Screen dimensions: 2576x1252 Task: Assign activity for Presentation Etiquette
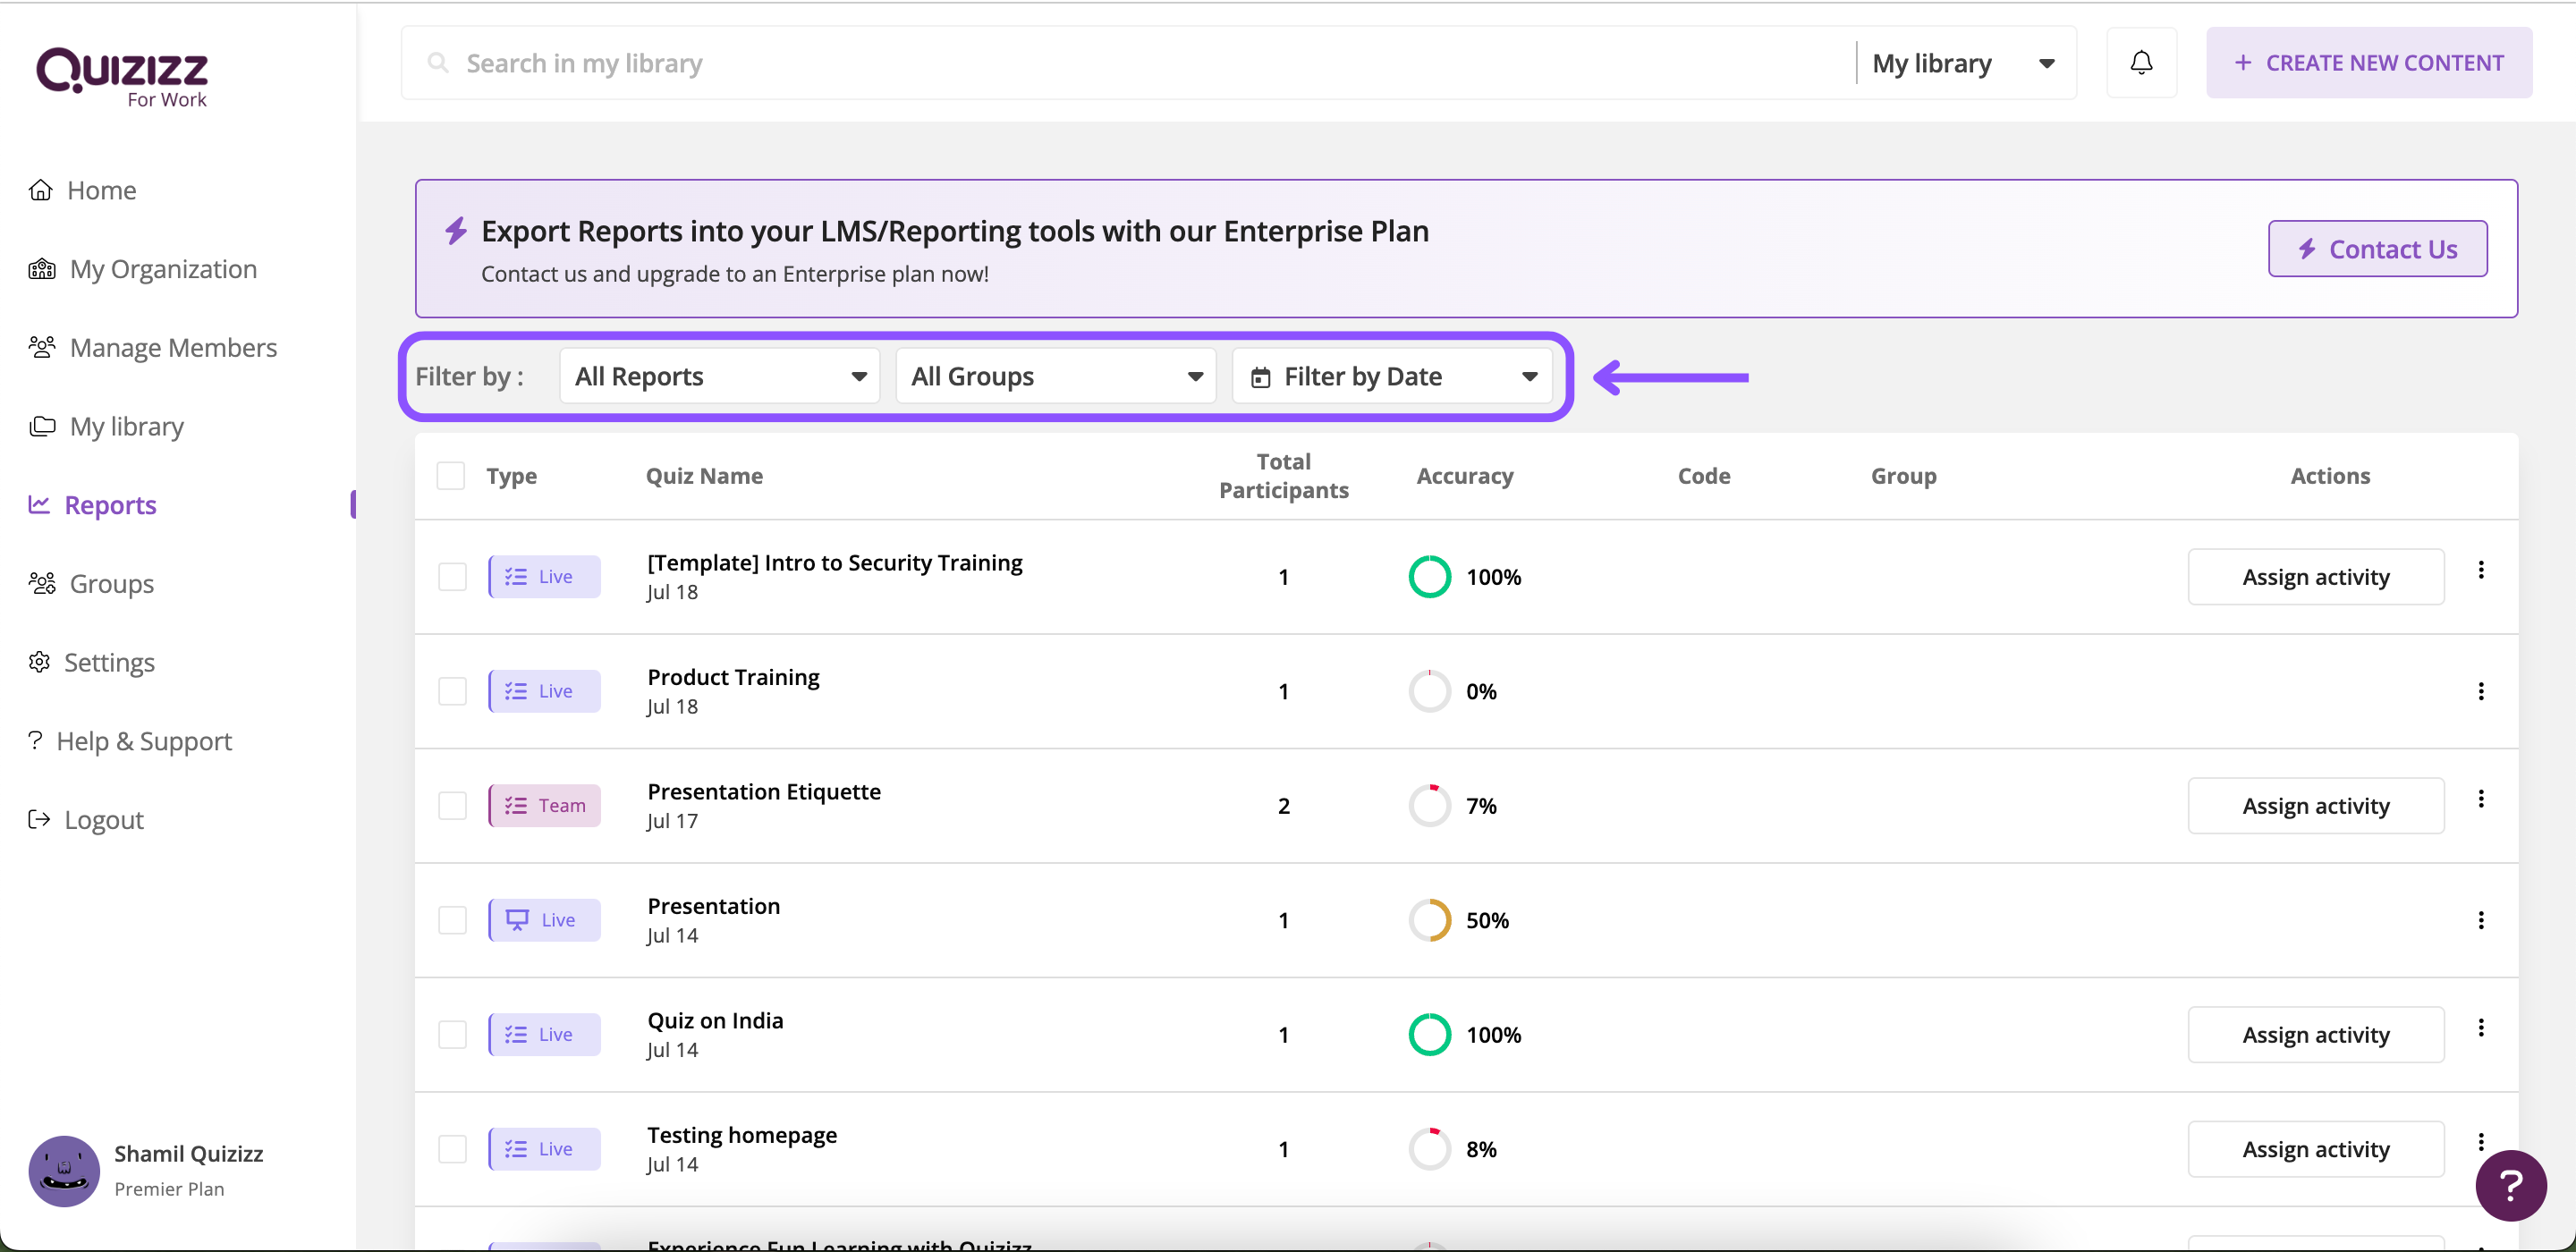(x=2316, y=806)
